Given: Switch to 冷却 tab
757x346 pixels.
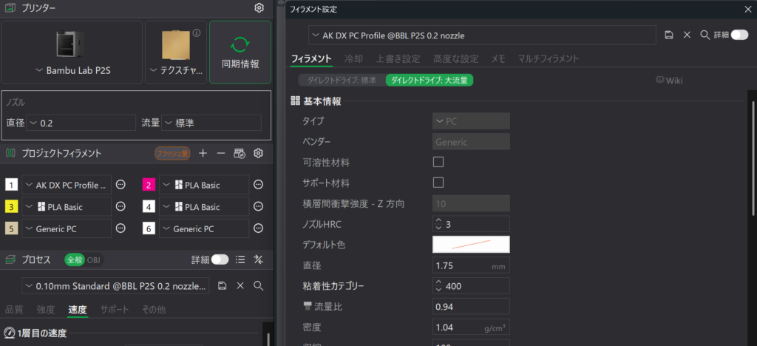Looking at the screenshot, I should (353, 58).
